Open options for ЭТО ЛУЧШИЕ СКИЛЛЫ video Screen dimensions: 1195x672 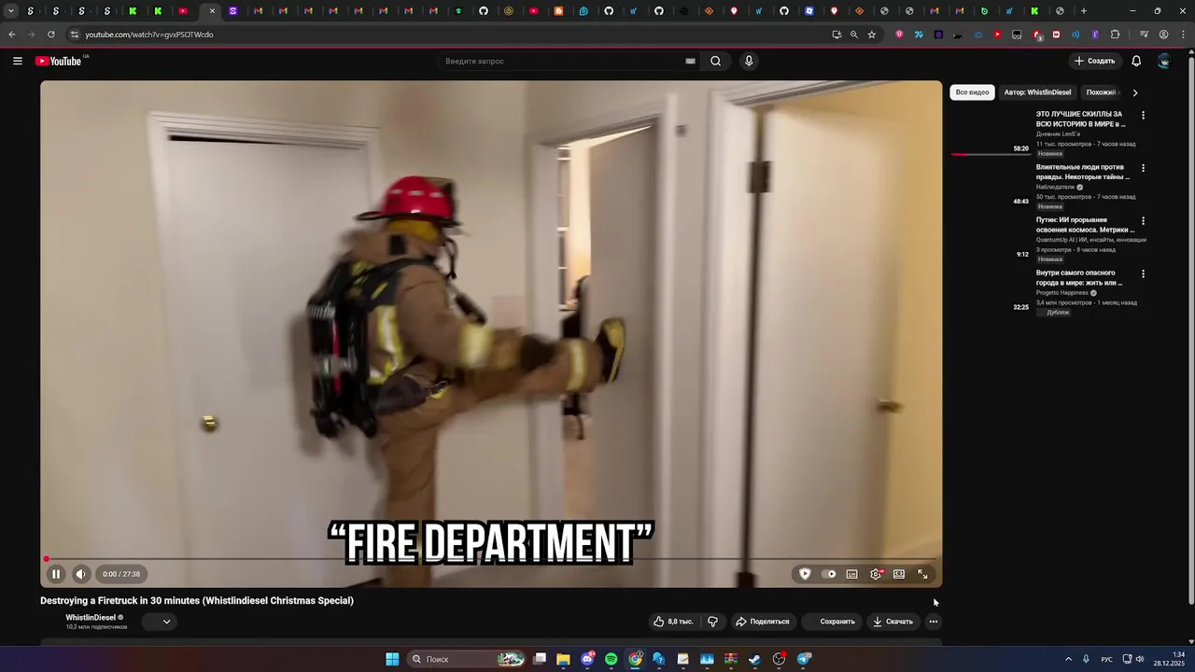click(x=1143, y=115)
